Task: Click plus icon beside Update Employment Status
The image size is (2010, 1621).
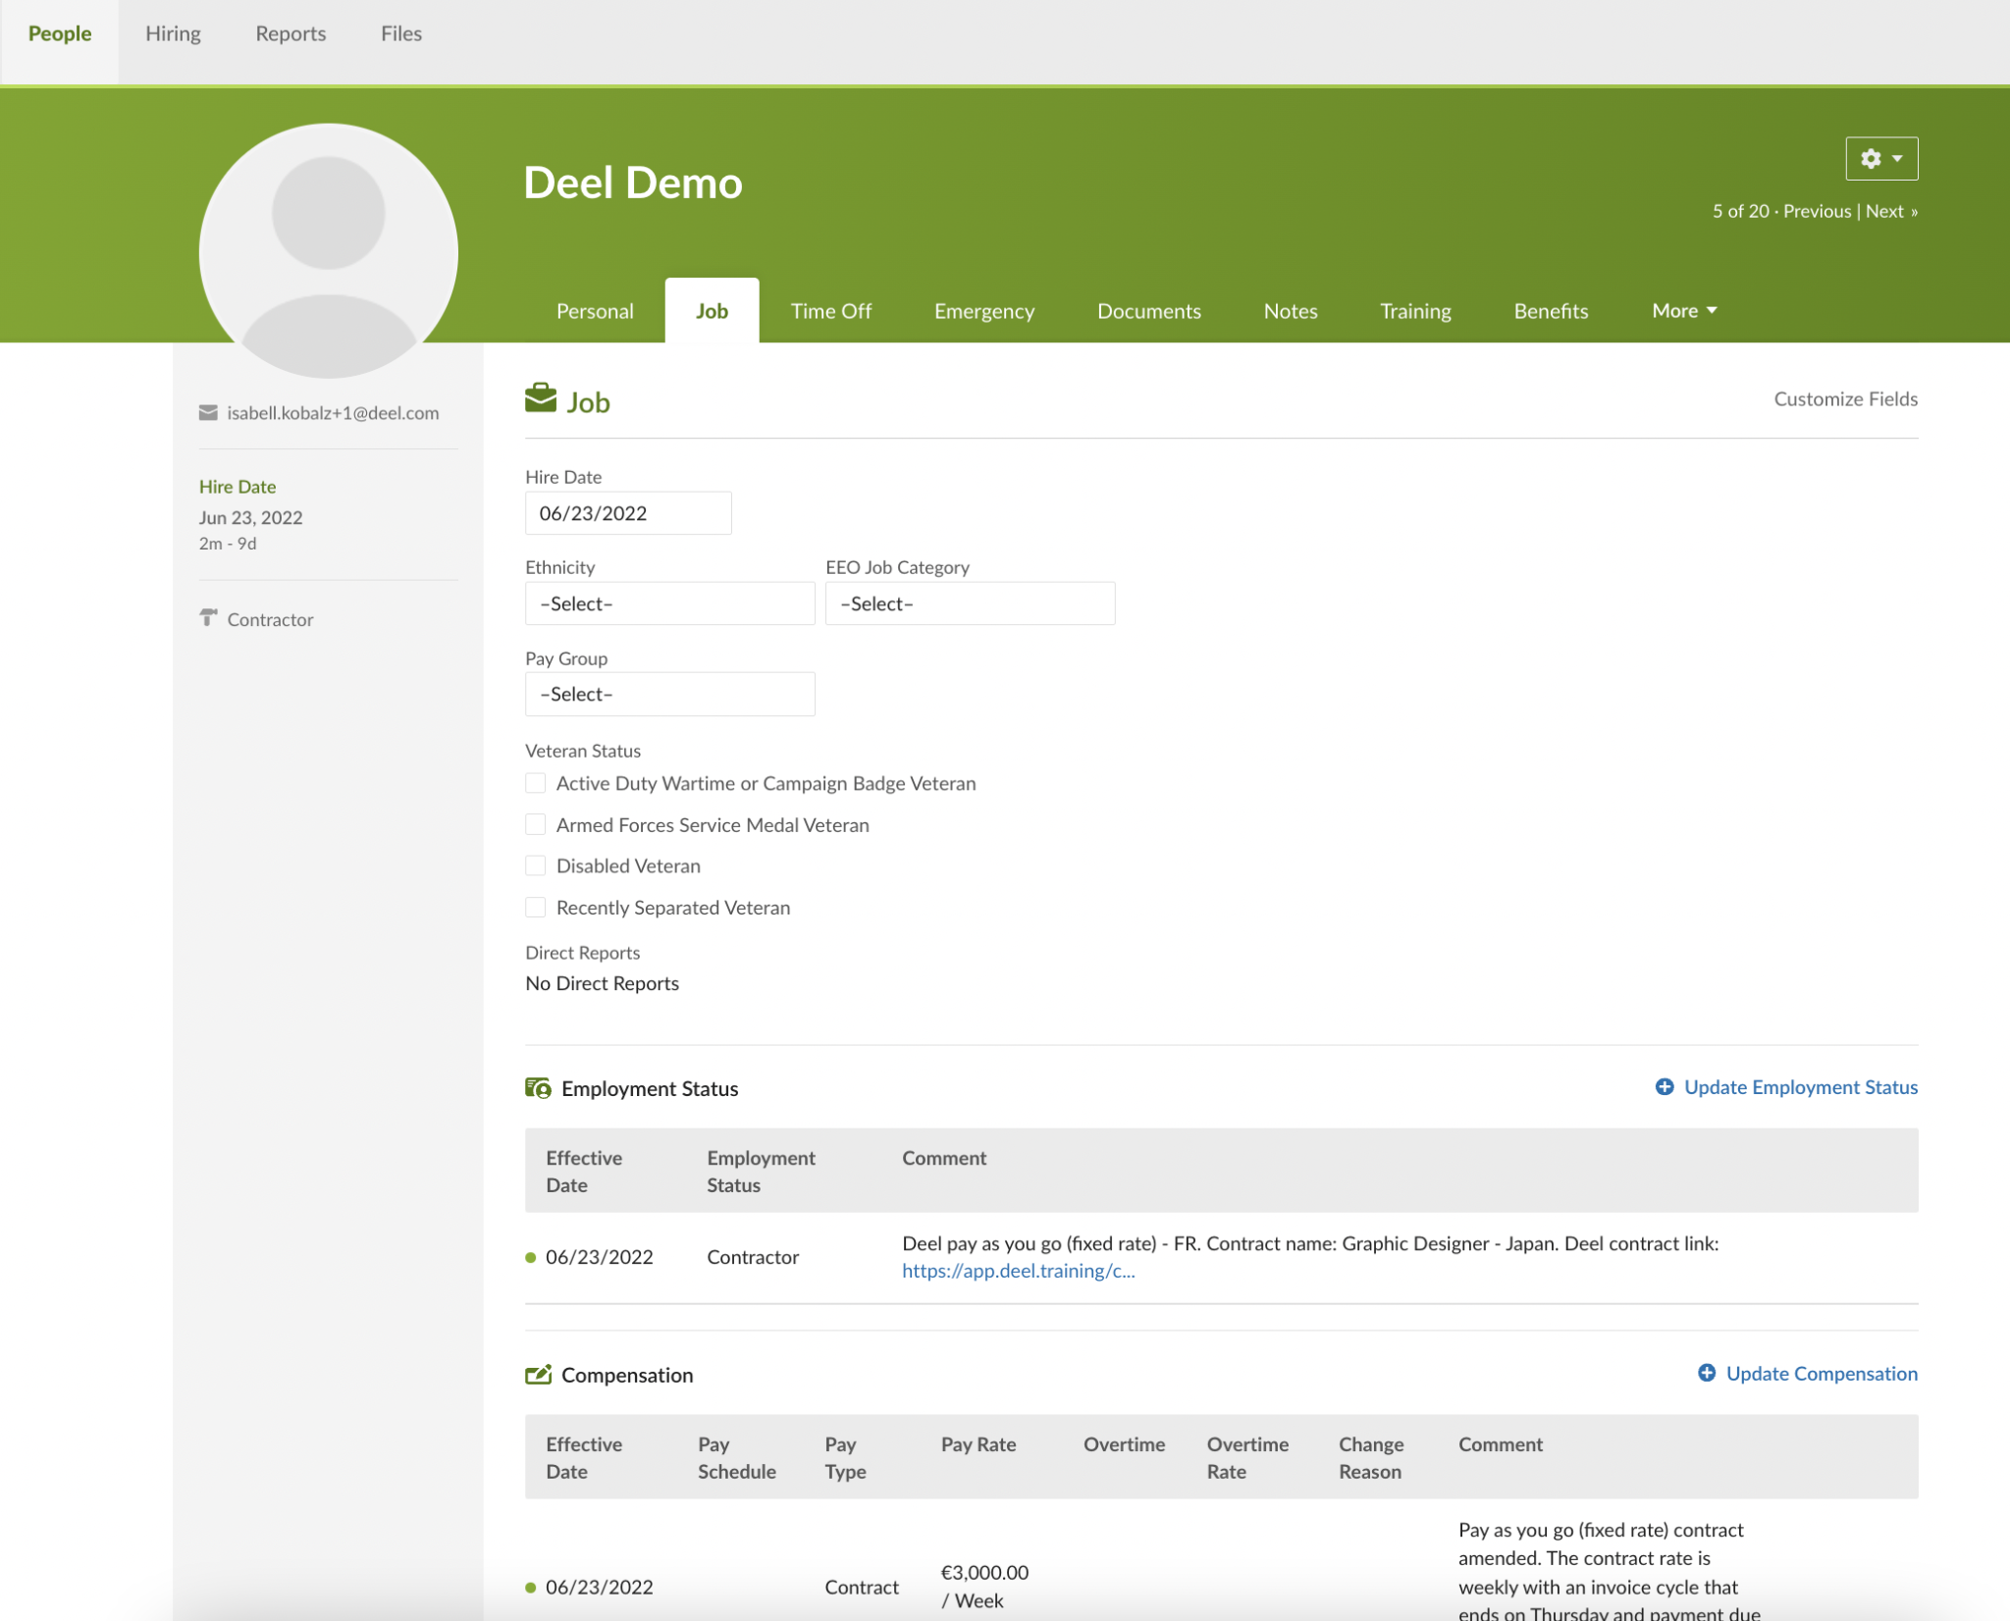Action: coord(1665,1087)
